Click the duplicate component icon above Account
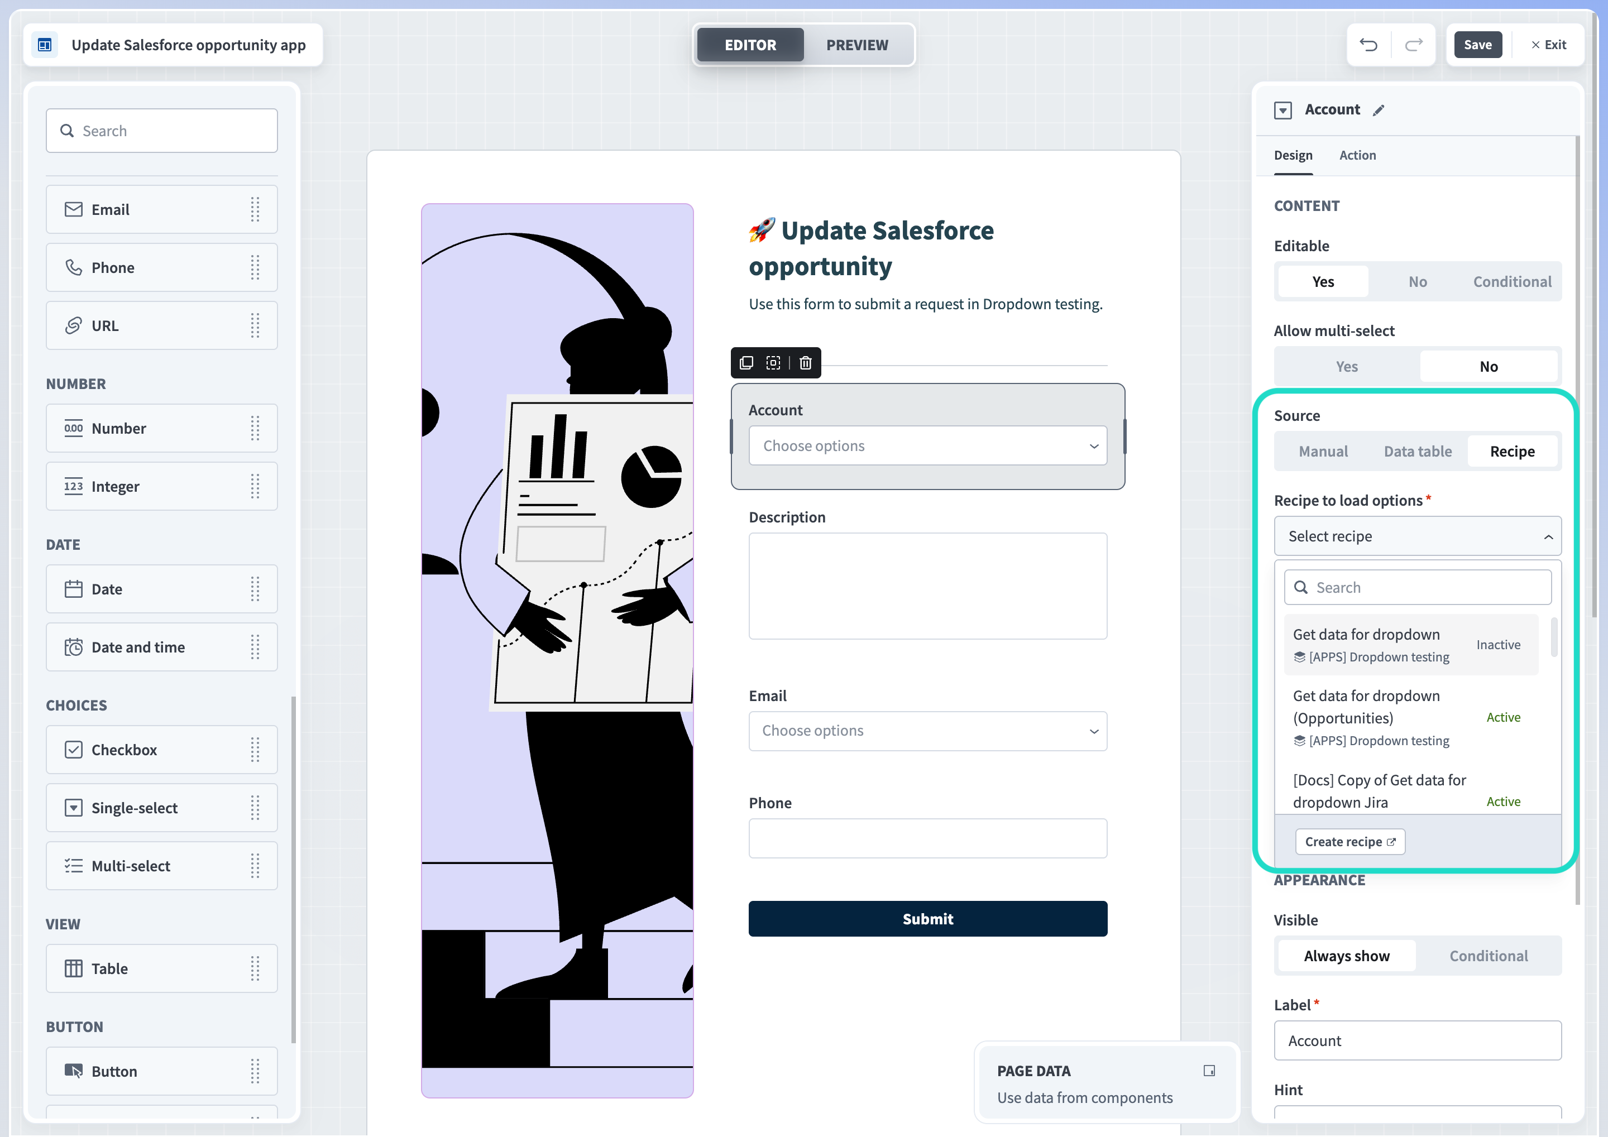Viewport: 1608px width, 1137px height. tap(746, 363)
